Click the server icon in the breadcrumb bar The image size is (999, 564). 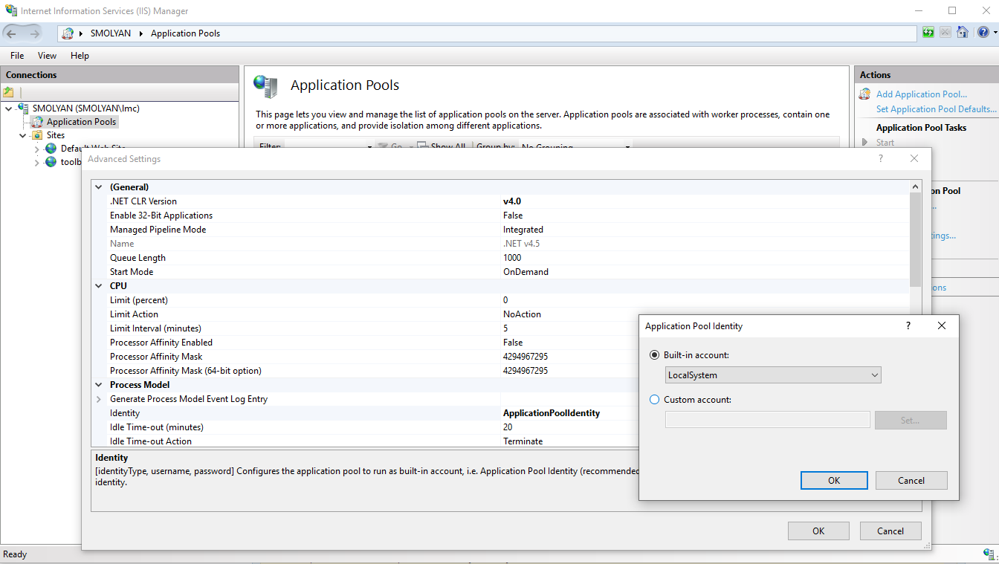click(x=68, y=33)
